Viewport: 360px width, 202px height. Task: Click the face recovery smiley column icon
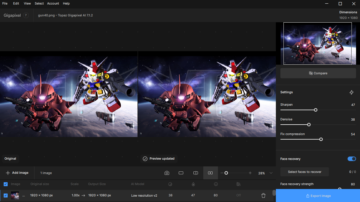(216, 184)
